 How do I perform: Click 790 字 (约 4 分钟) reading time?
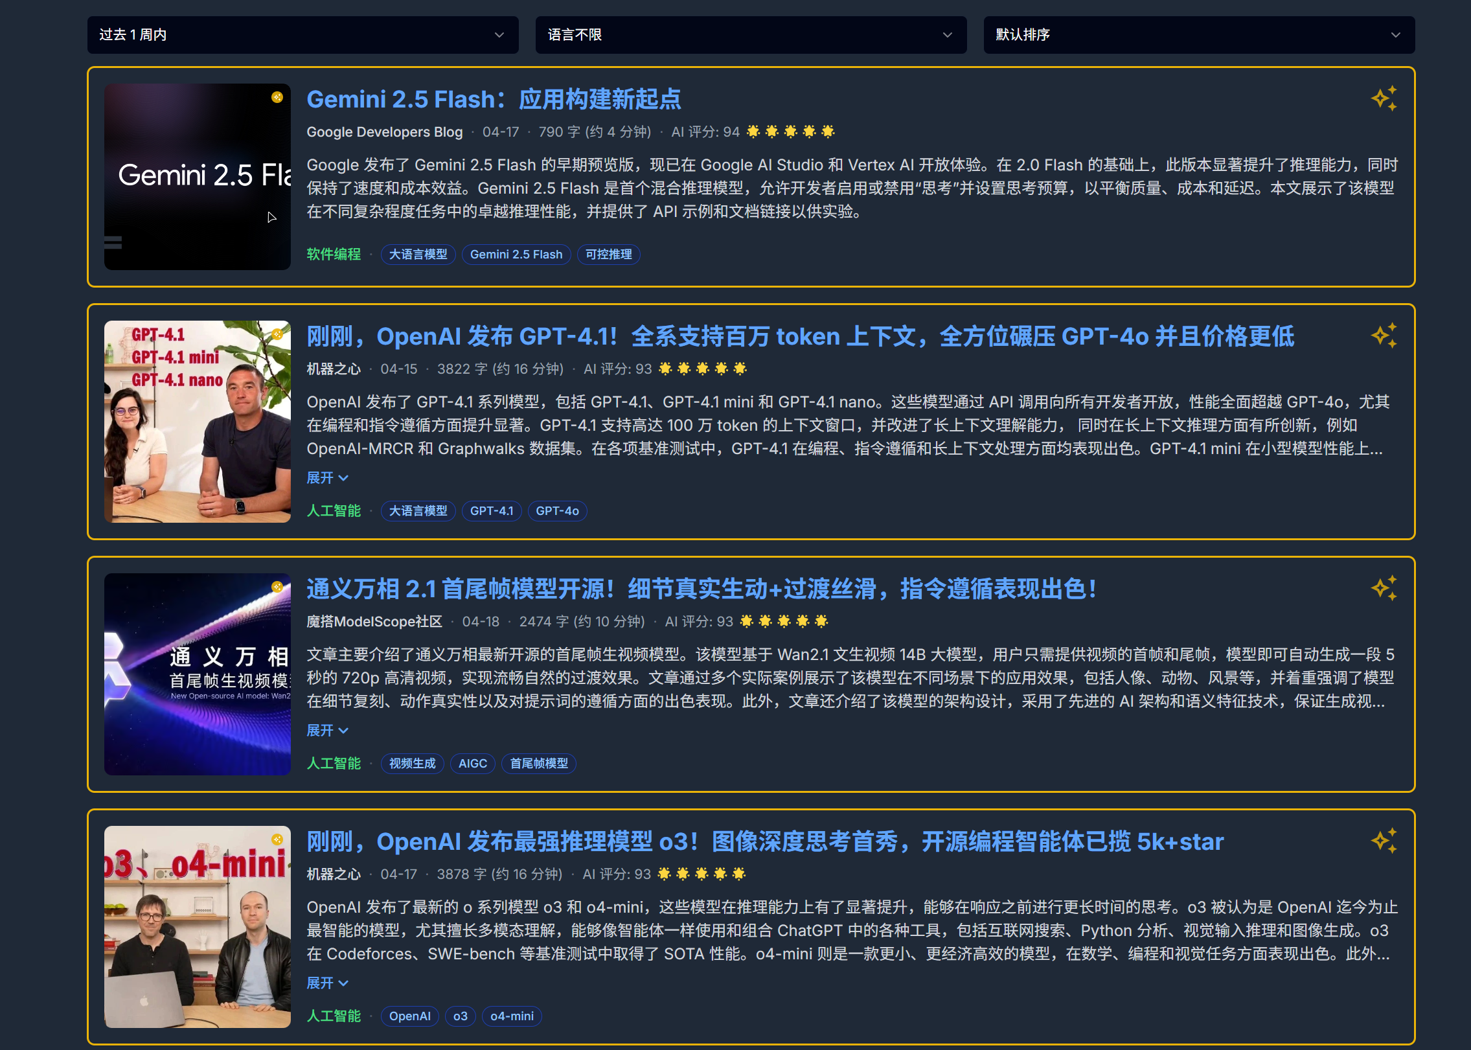tap(595, 132)
